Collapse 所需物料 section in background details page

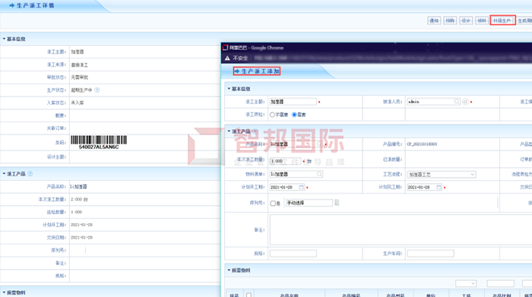tap(4, 292)
